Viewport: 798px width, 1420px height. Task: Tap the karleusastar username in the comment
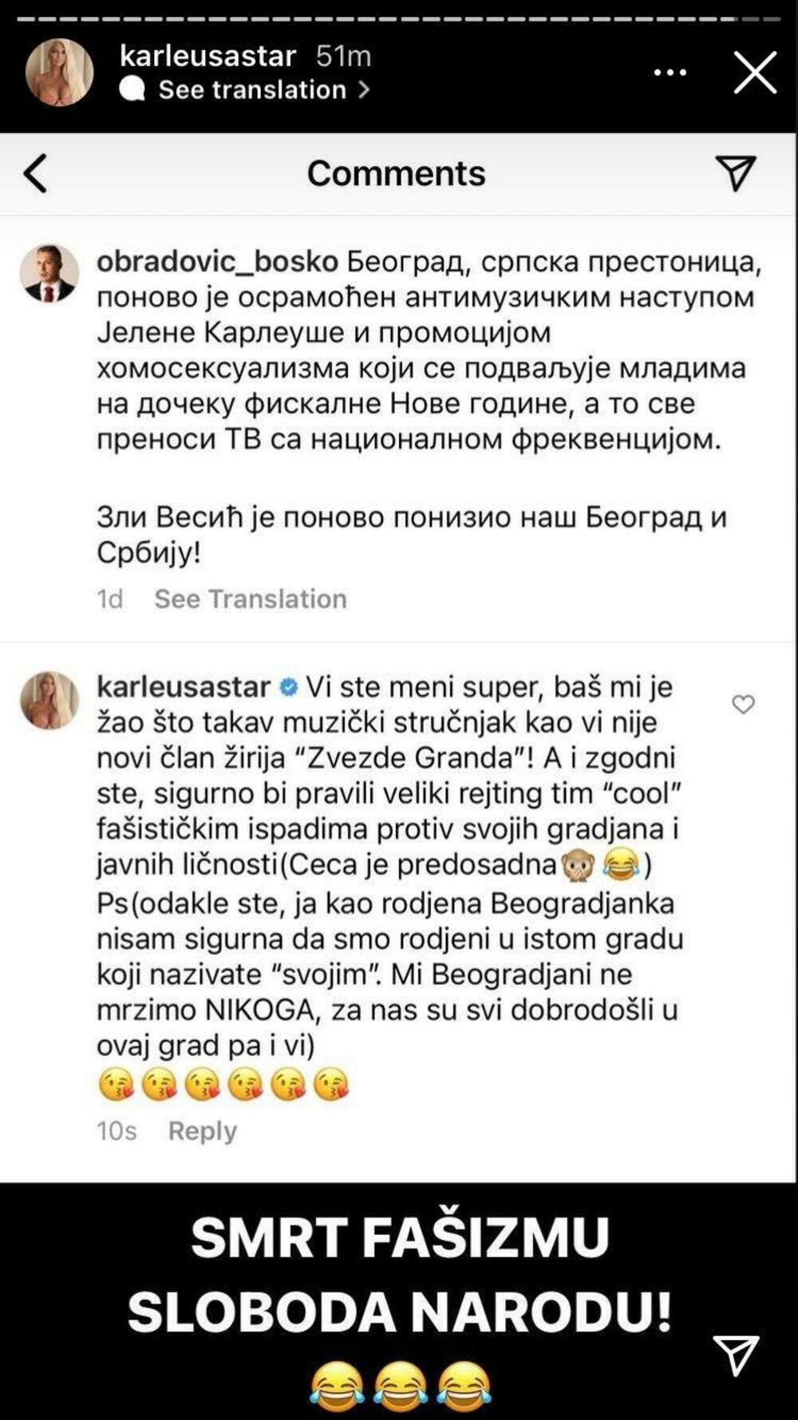[184, 686]
